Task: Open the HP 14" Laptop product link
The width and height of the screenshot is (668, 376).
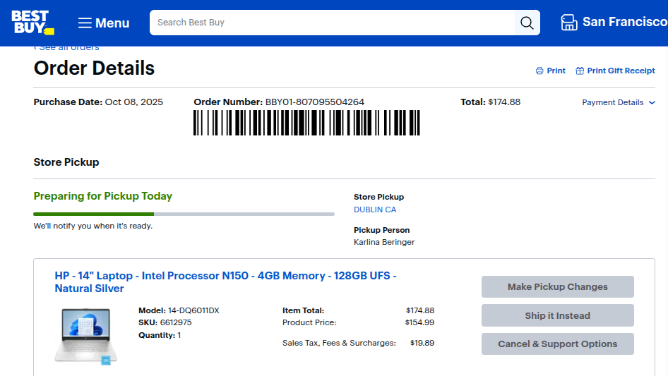Action: pyautogui.click(x=225, y=282)
